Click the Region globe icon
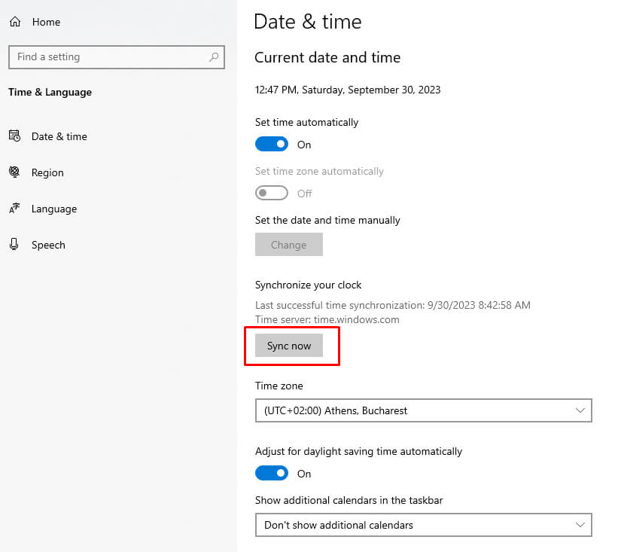Image resolution: width=618 pixels, height=552 pixels. (x=14, y=172)
